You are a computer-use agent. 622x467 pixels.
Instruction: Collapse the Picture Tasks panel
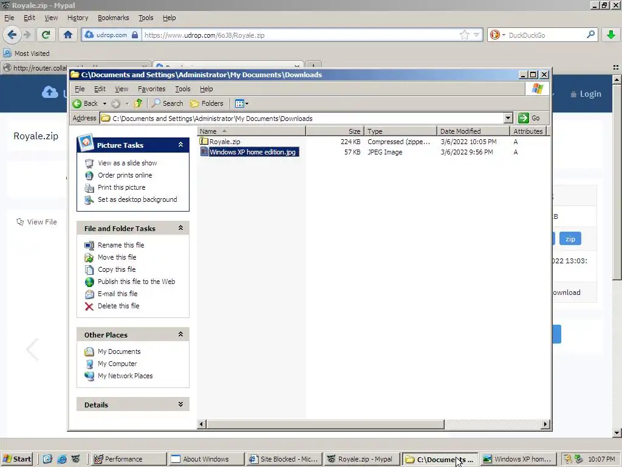click(x=180, y=145)
